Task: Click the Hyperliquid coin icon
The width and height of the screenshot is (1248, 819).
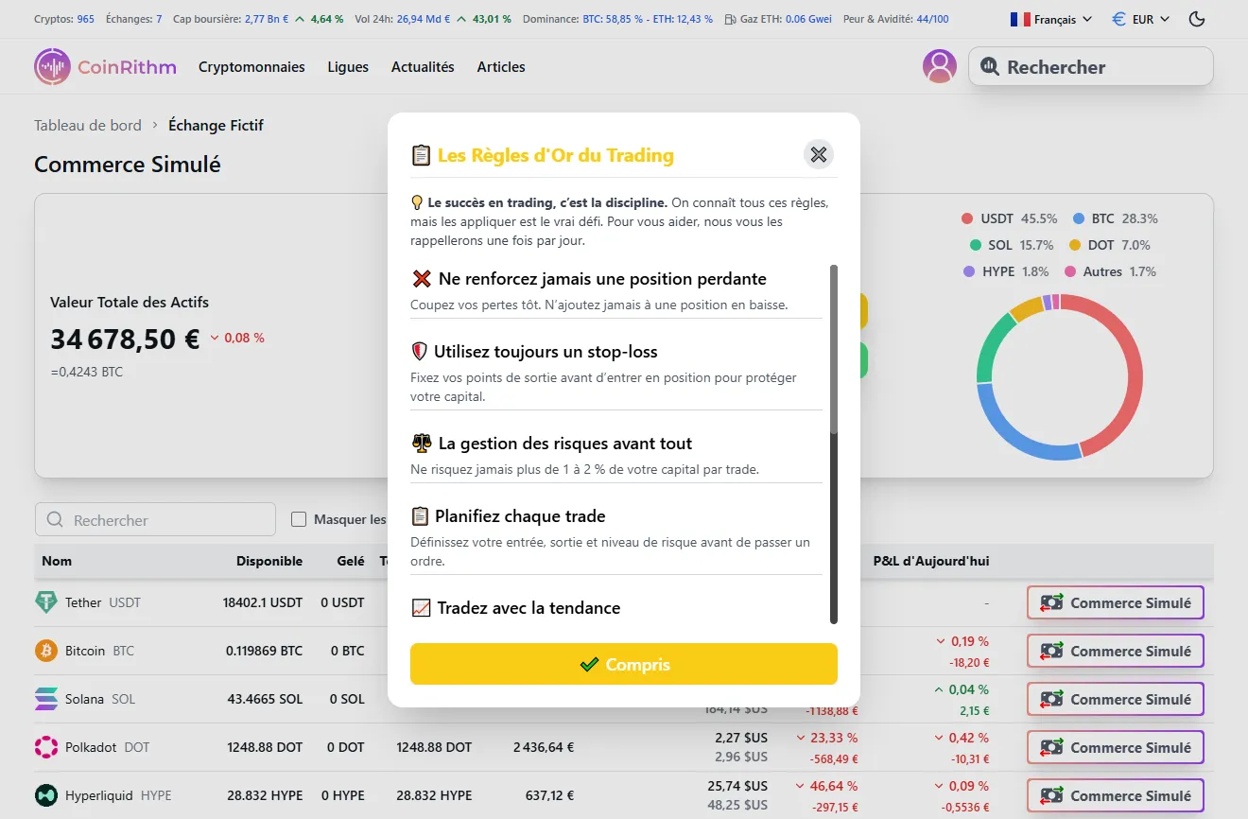Action: [x=47, y=795]
